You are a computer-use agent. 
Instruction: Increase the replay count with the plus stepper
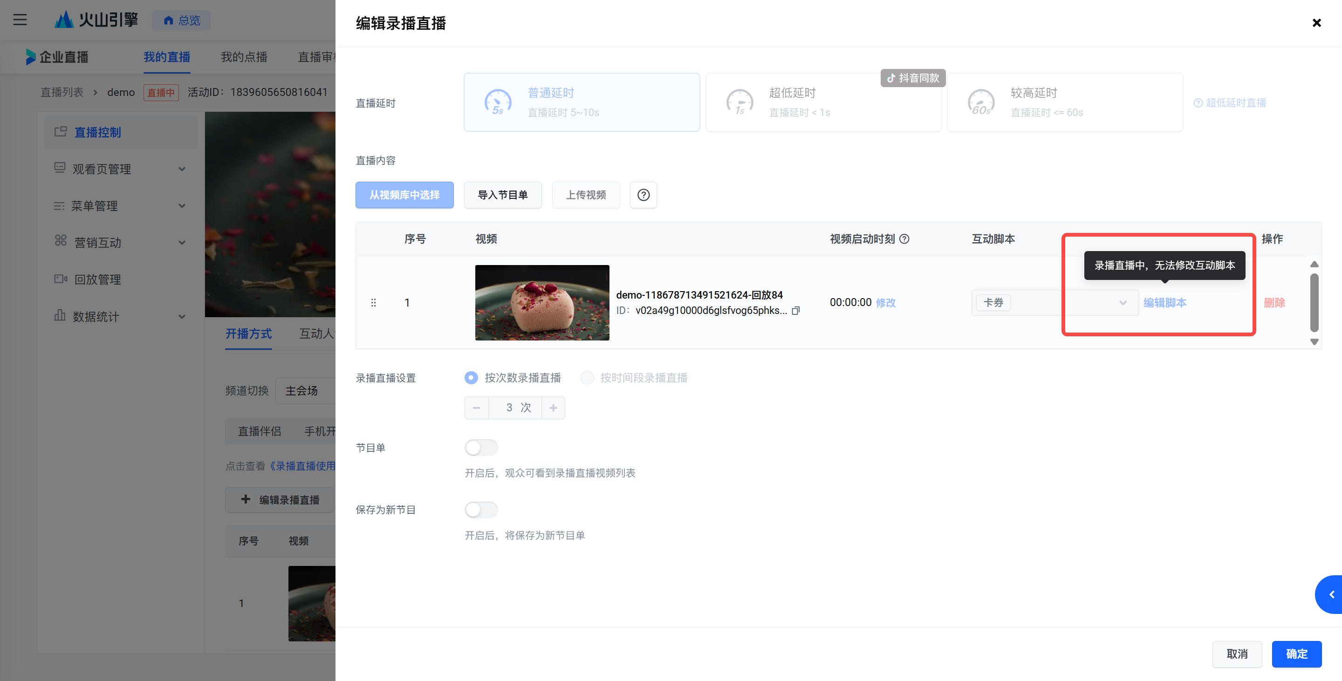[x=553, y=408]
